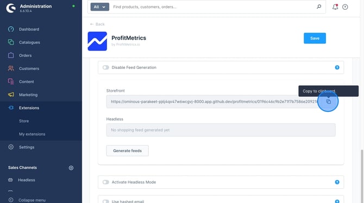Click the ProfitMetrics title text
The height and width of the screenshot is (203, 364).
click(129, 38)
